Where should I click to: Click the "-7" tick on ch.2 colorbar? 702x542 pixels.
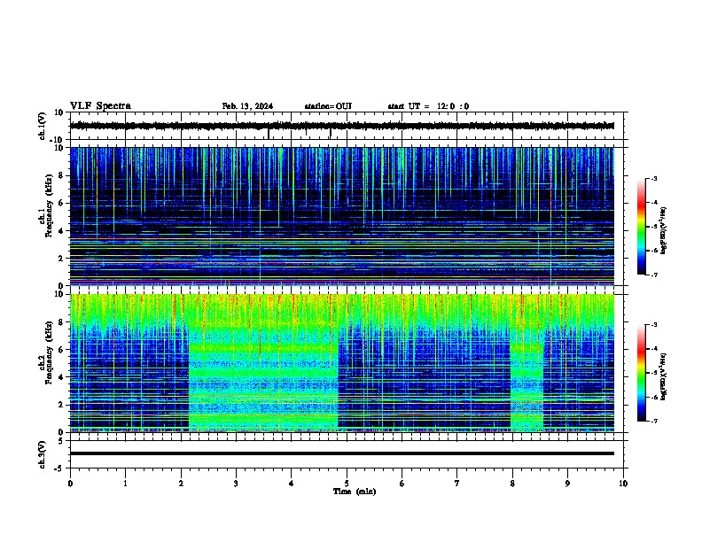tap(654, 421)
